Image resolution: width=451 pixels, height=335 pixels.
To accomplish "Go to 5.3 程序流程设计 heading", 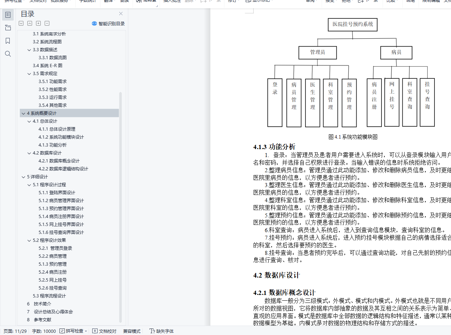I will click(x=49, y=296).
